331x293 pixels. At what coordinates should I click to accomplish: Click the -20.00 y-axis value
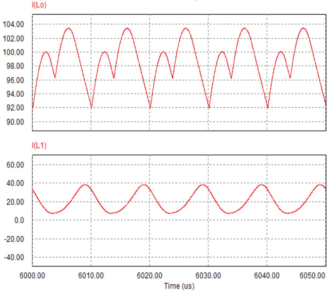(14, 239)
